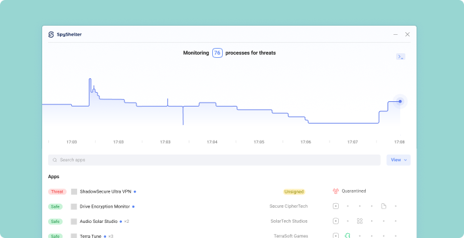464x238 pixels.
Task: Click the Threat badge for ShadowSecure
Action: (x=57, y=191)
